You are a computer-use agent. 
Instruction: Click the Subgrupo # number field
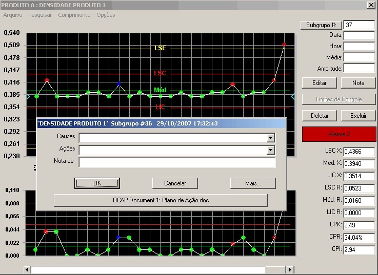pyautogui.click(x=359, y=25)
